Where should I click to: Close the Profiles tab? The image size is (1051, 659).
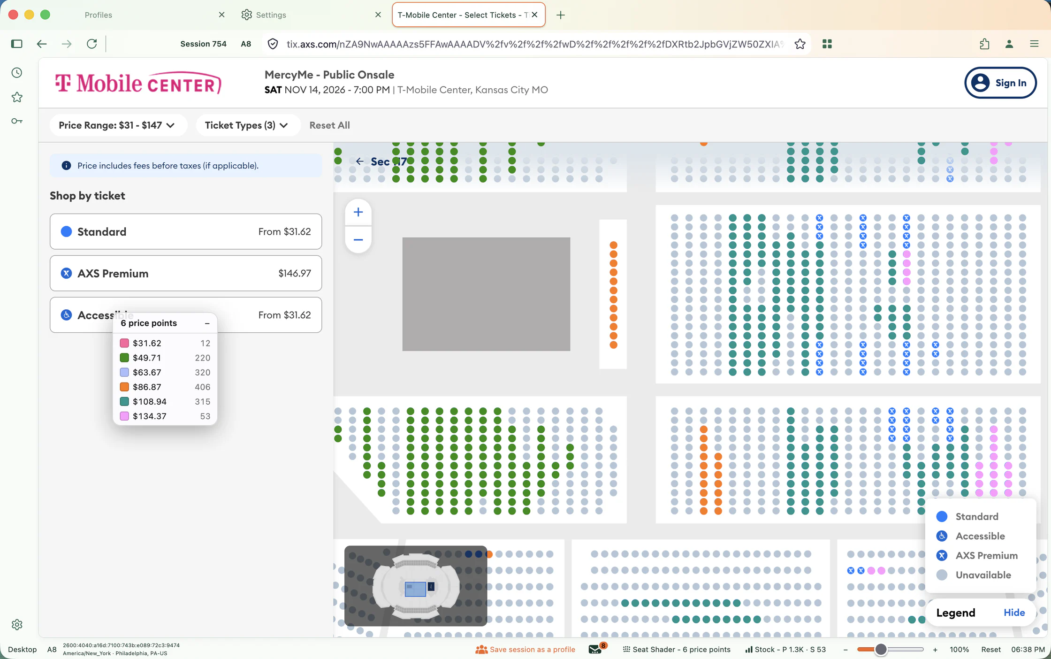(221, 15)
